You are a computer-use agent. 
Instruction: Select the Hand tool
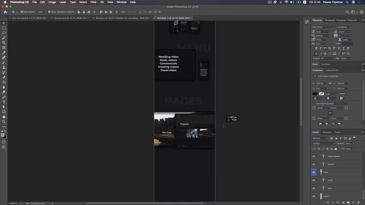[4, 117]
